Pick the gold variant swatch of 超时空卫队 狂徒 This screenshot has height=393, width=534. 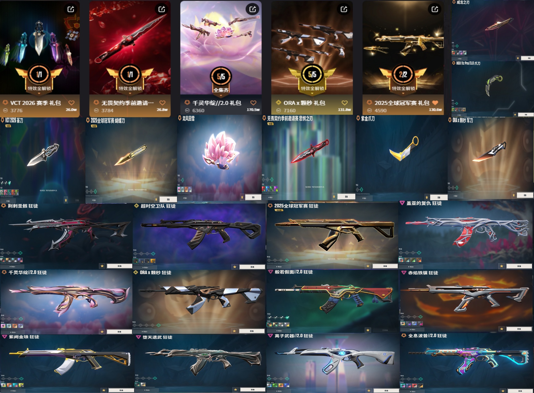pos(153,261)
